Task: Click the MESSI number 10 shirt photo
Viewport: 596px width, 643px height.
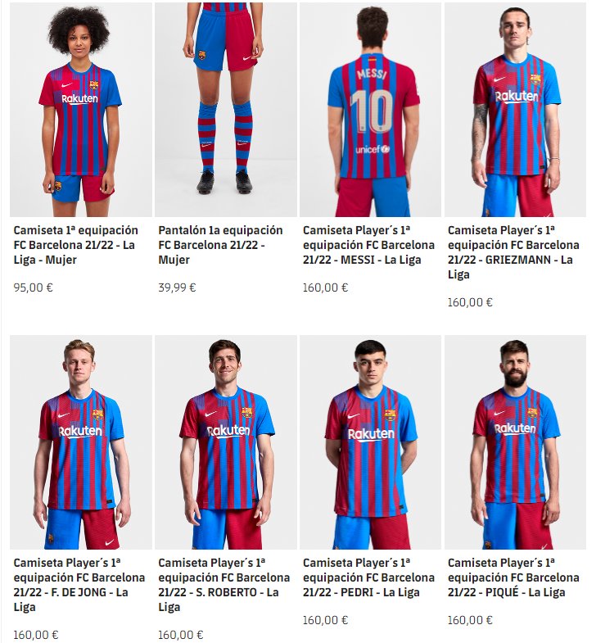Action: coord(371,110)
